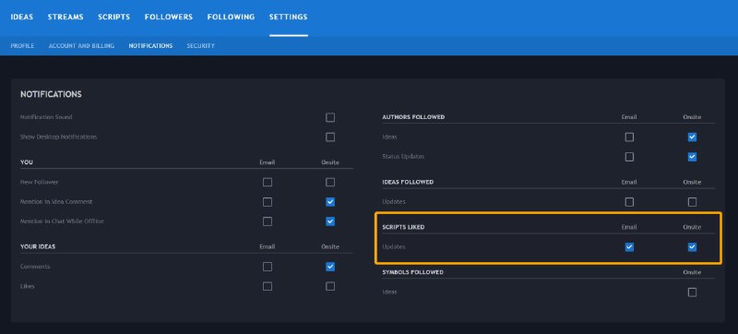738x334 pixels.
Task: Open the Ideas tab
Action: click(x=22, y=17)
